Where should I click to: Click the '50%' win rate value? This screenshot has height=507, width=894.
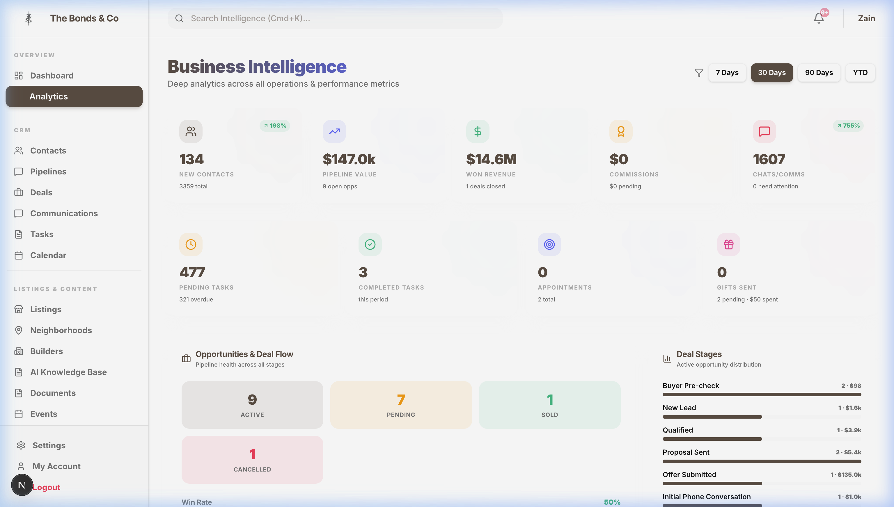(612, 502)
